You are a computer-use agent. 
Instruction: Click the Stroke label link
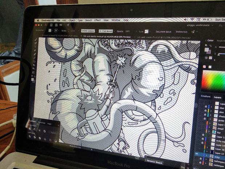64,31
